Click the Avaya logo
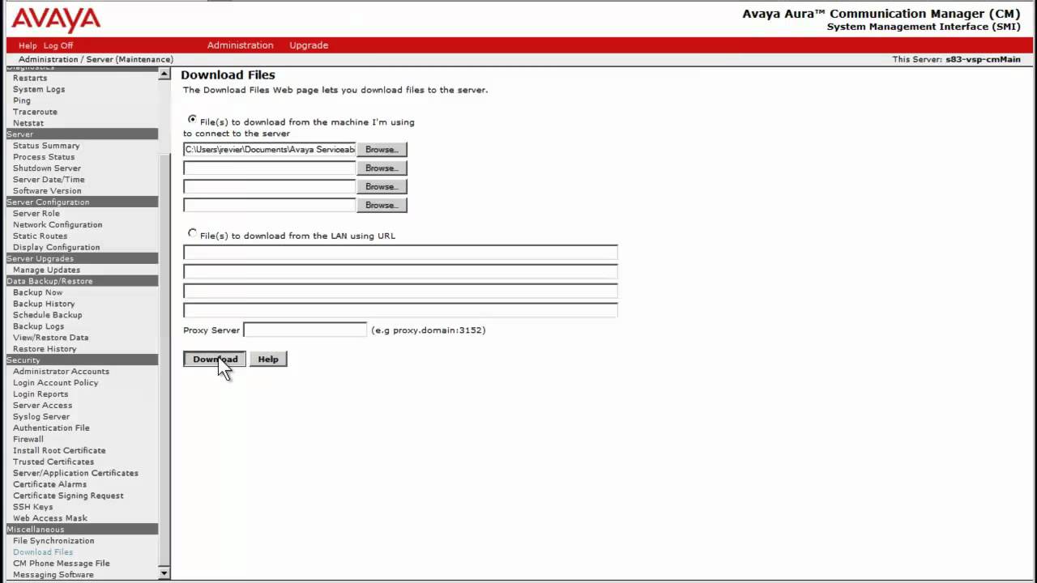The width and height of the screenshot is (1037, 583). 56,19
